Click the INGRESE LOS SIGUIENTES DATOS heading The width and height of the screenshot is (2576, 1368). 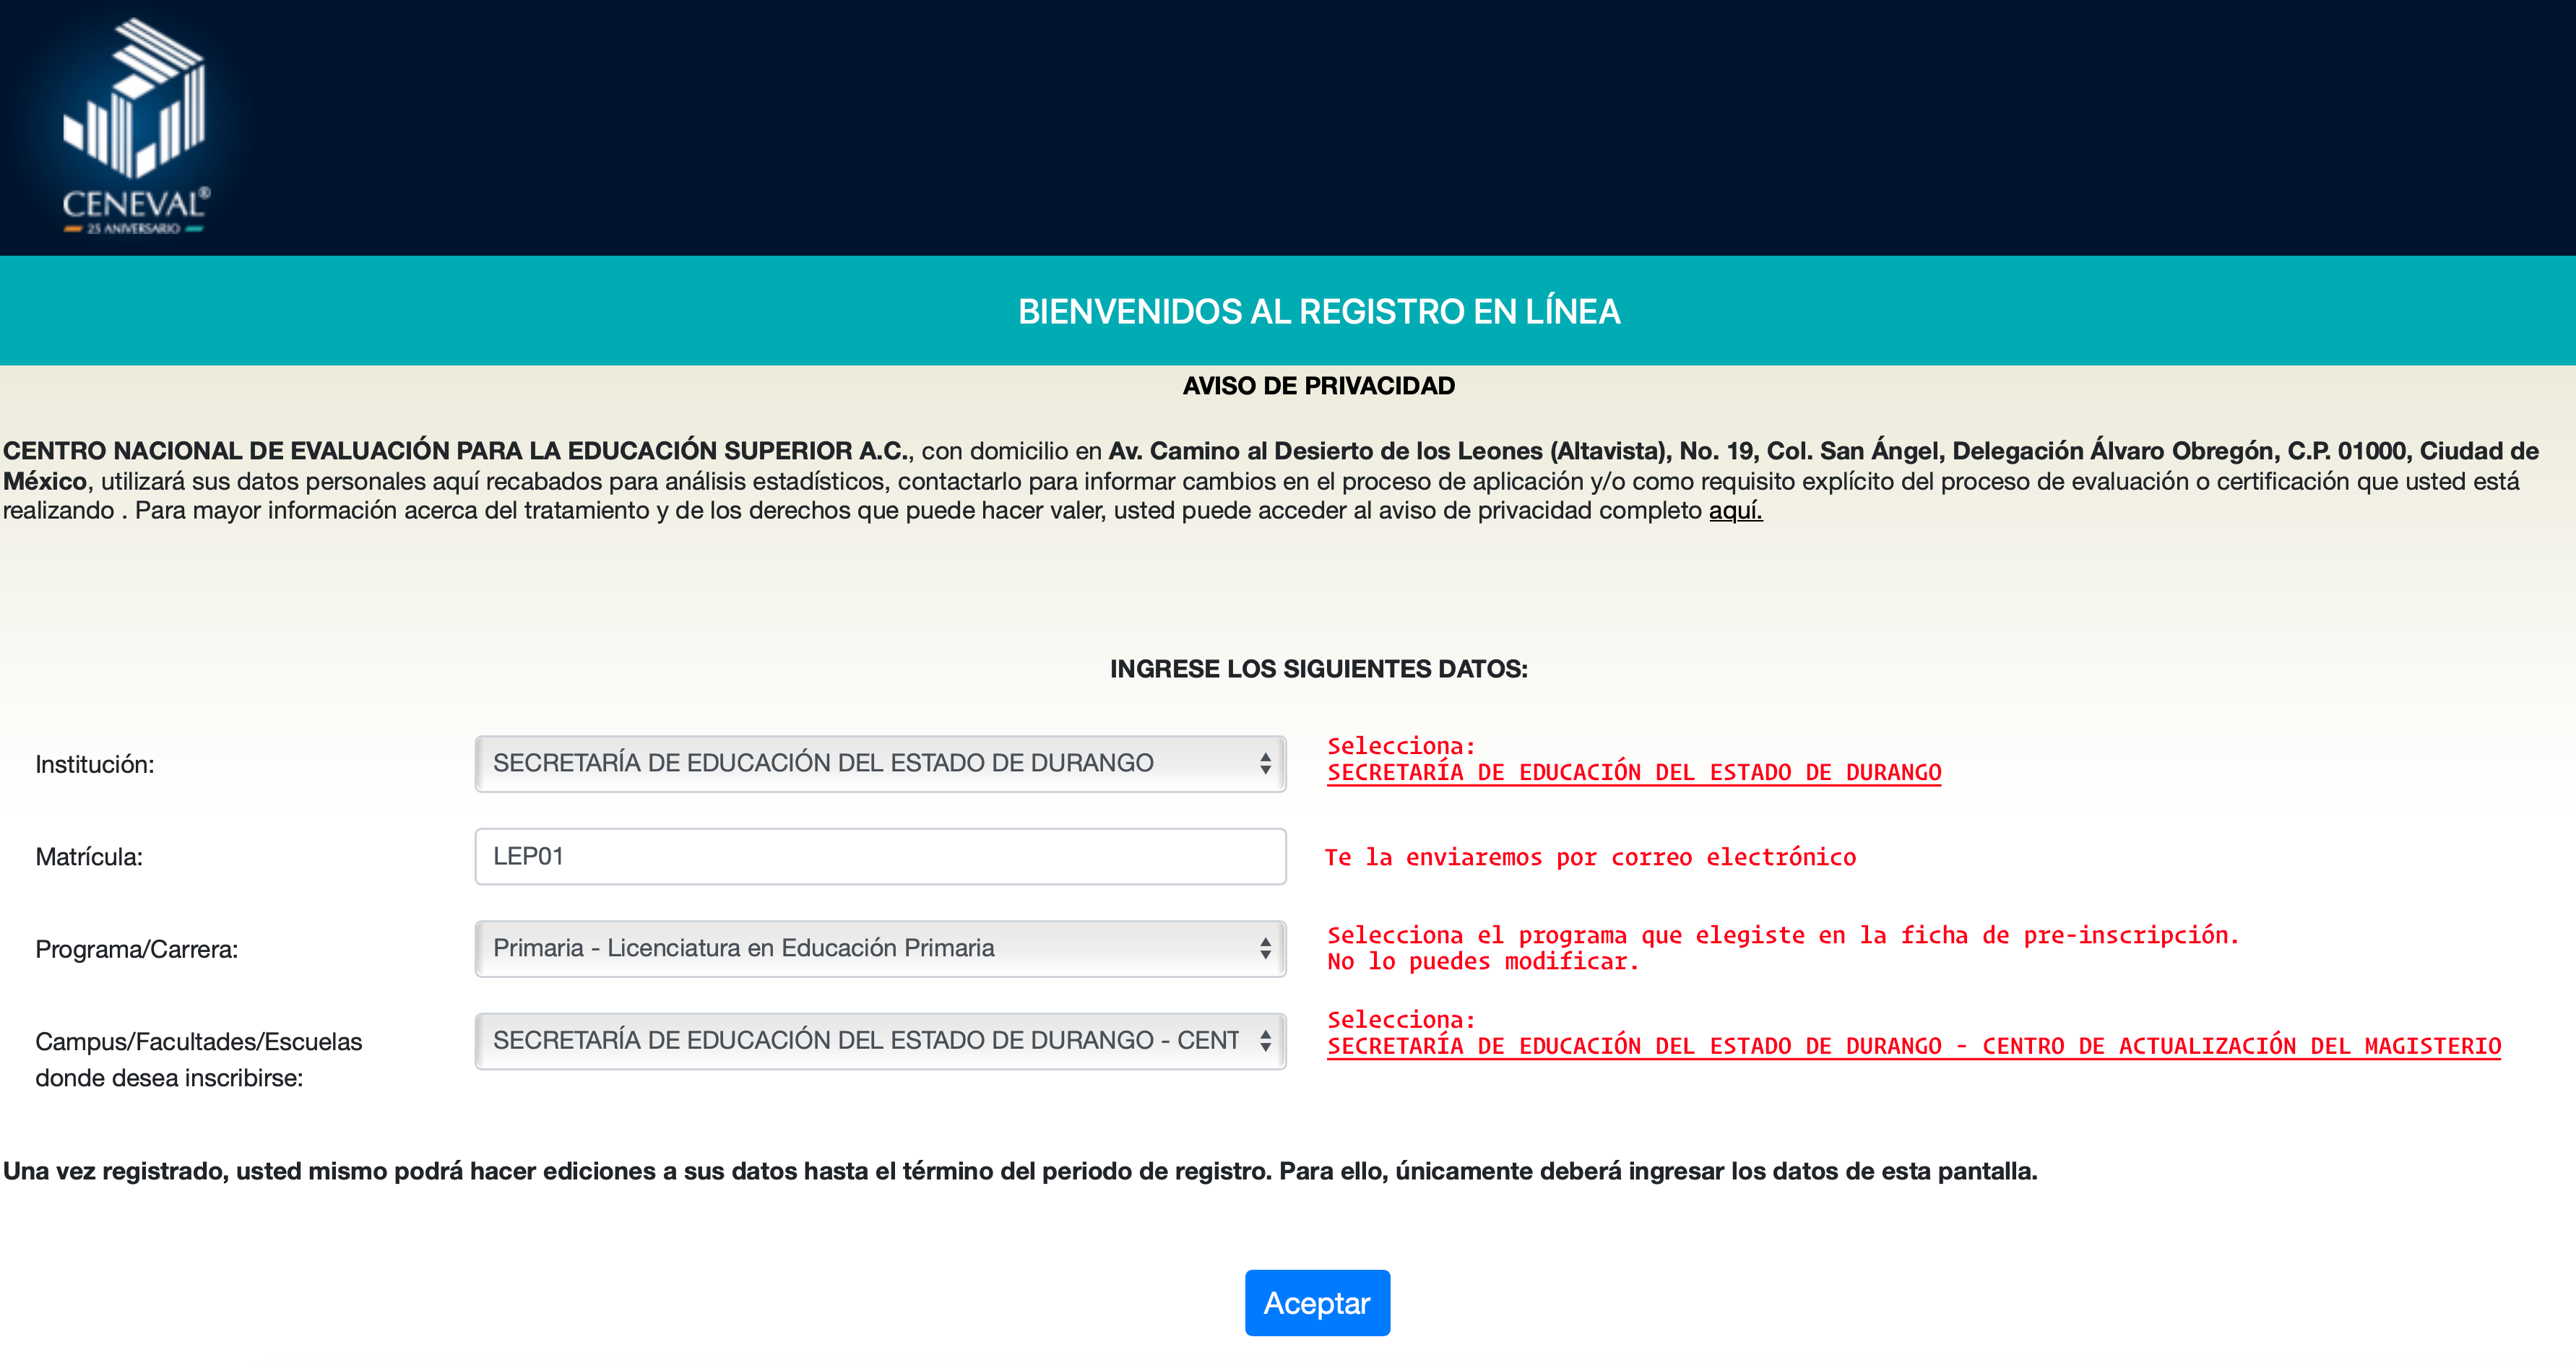[x=1318, y=669]
